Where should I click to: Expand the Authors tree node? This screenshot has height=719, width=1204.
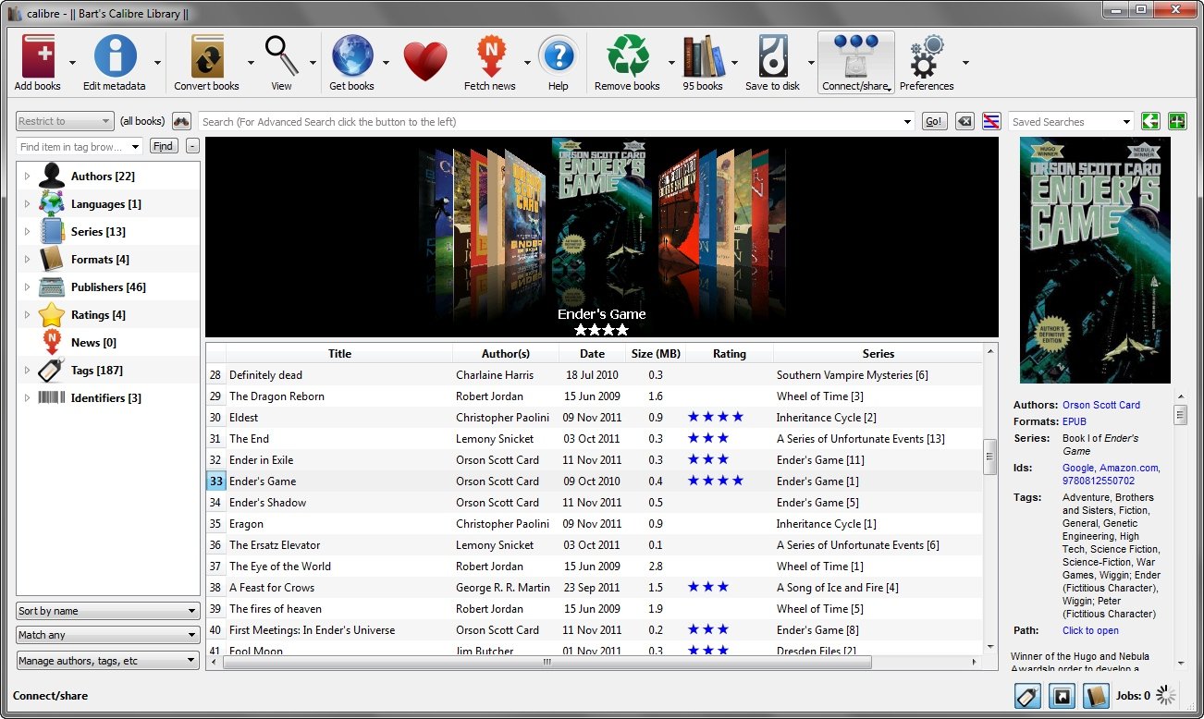point(27,176)
